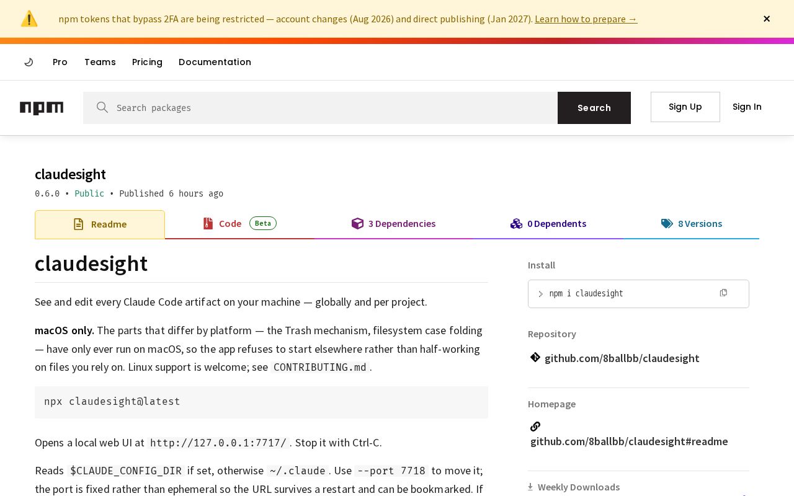Image resolution: width=794 pixels, height=496 pixels.
Task: Click the prompt chevron in the install box
Action: click(540, 294)
